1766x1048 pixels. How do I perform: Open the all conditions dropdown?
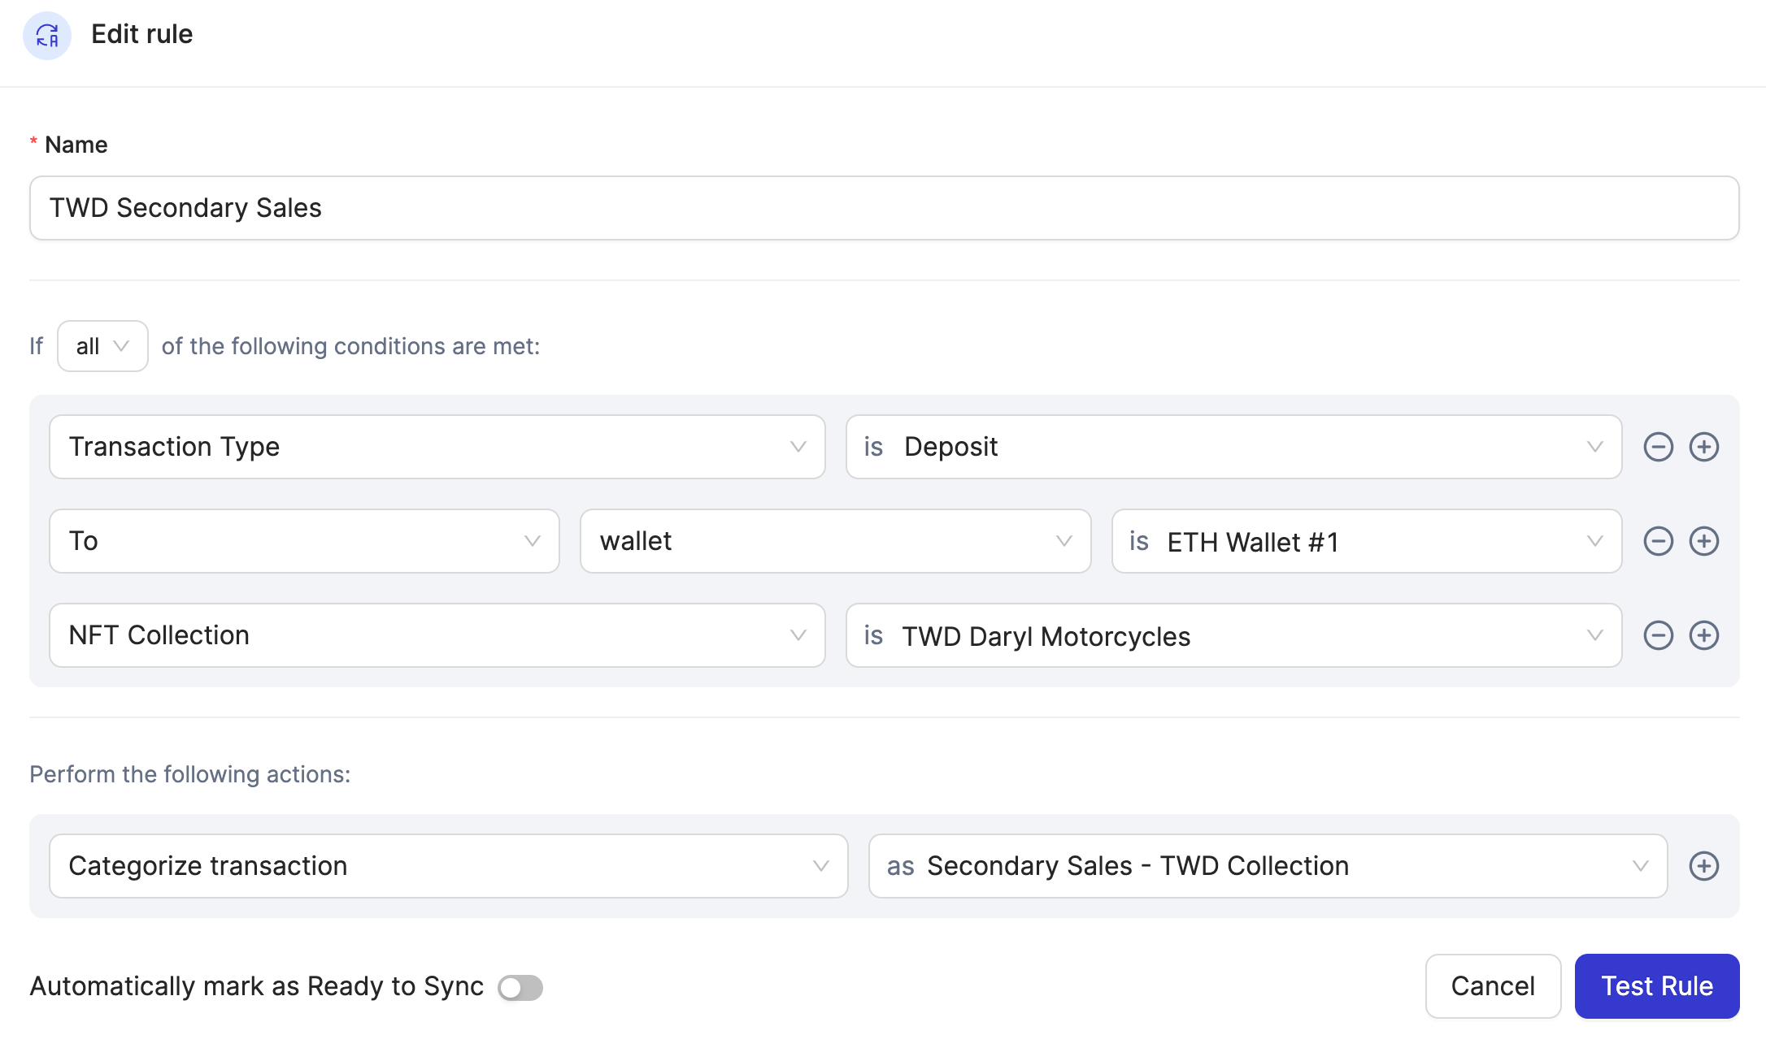pos(102,346)
